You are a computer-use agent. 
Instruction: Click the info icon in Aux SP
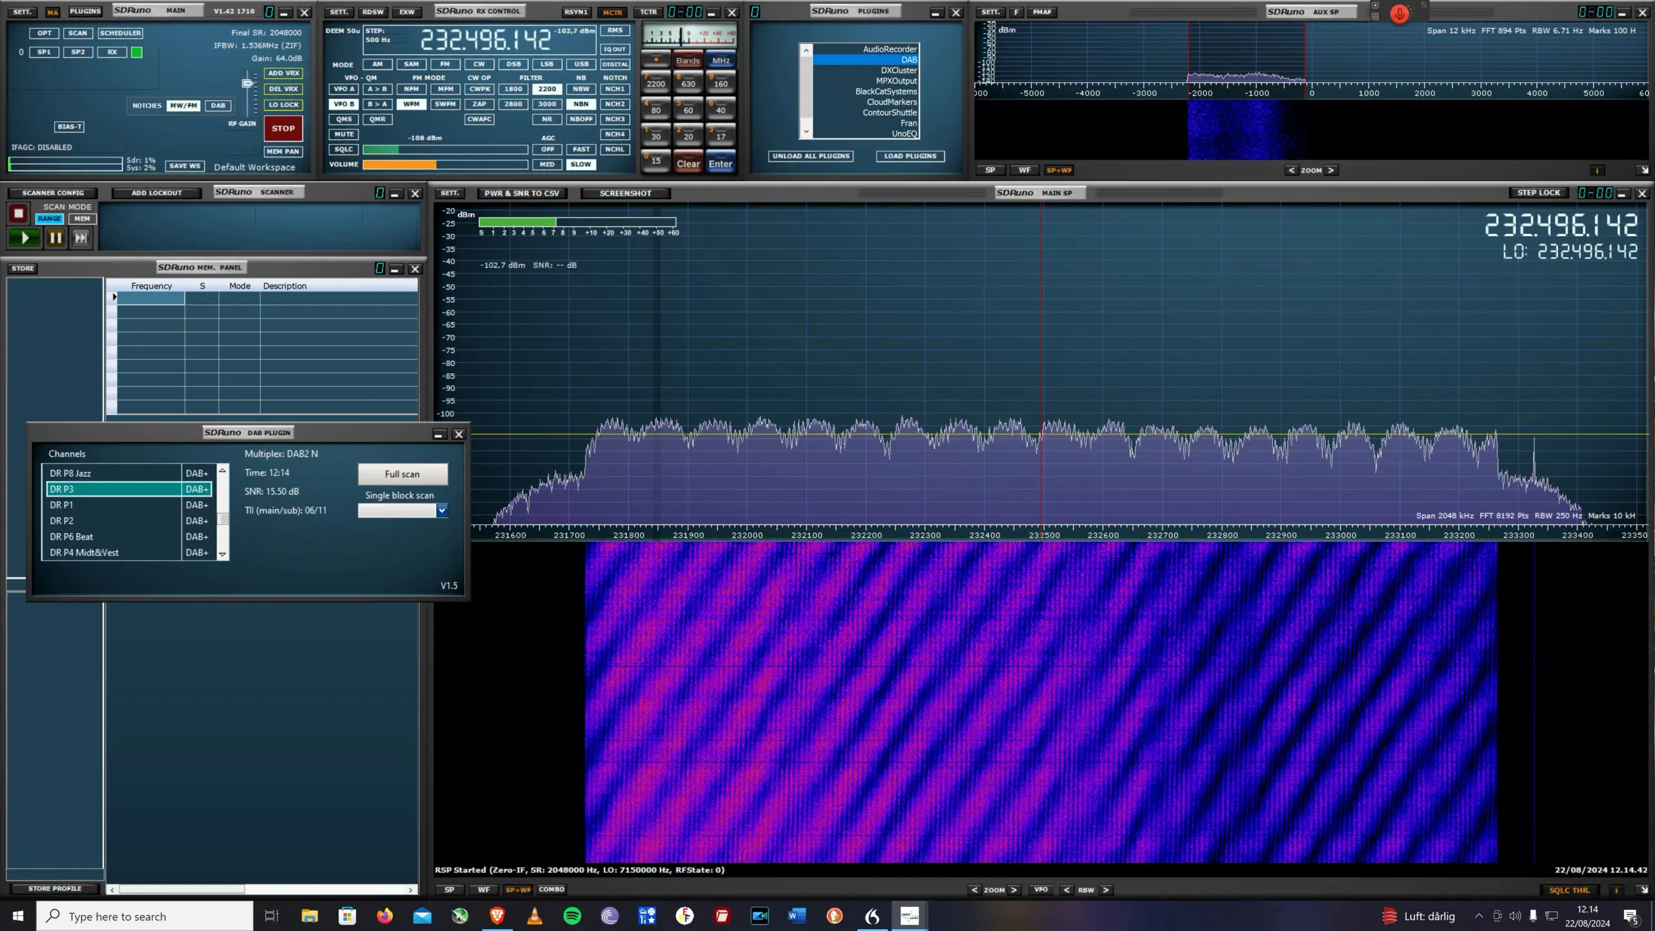[x=1597, y=171]
